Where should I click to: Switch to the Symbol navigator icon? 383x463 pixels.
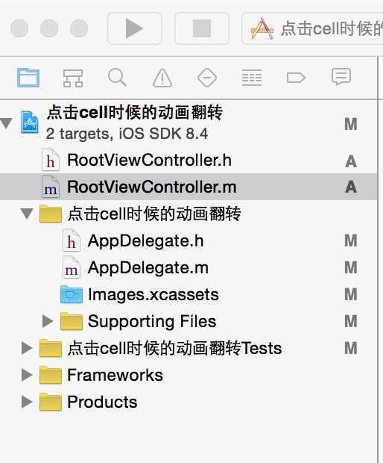coord(73,78)
